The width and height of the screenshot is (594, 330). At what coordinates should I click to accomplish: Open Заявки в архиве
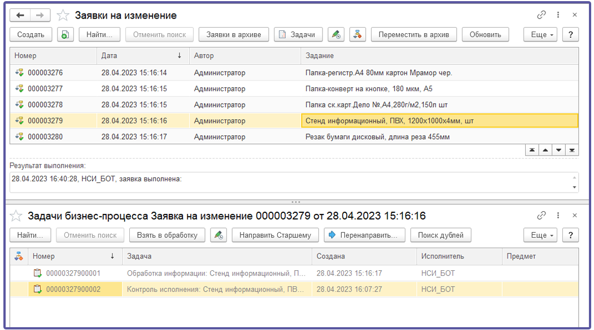point(233,34)
